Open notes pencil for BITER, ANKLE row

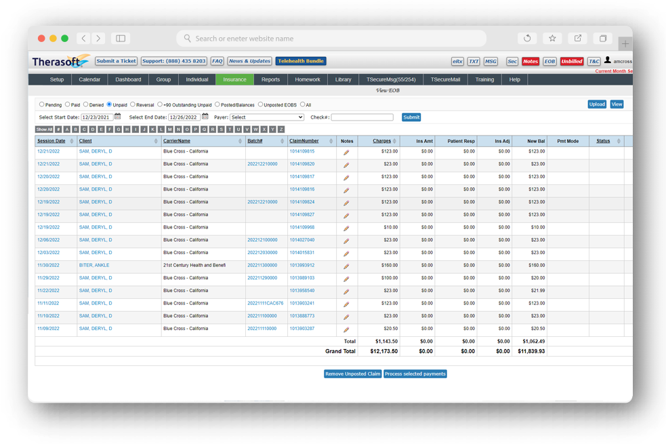click(346, 266)
